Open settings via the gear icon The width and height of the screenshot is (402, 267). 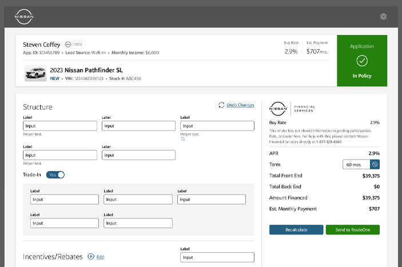(383, 17)
